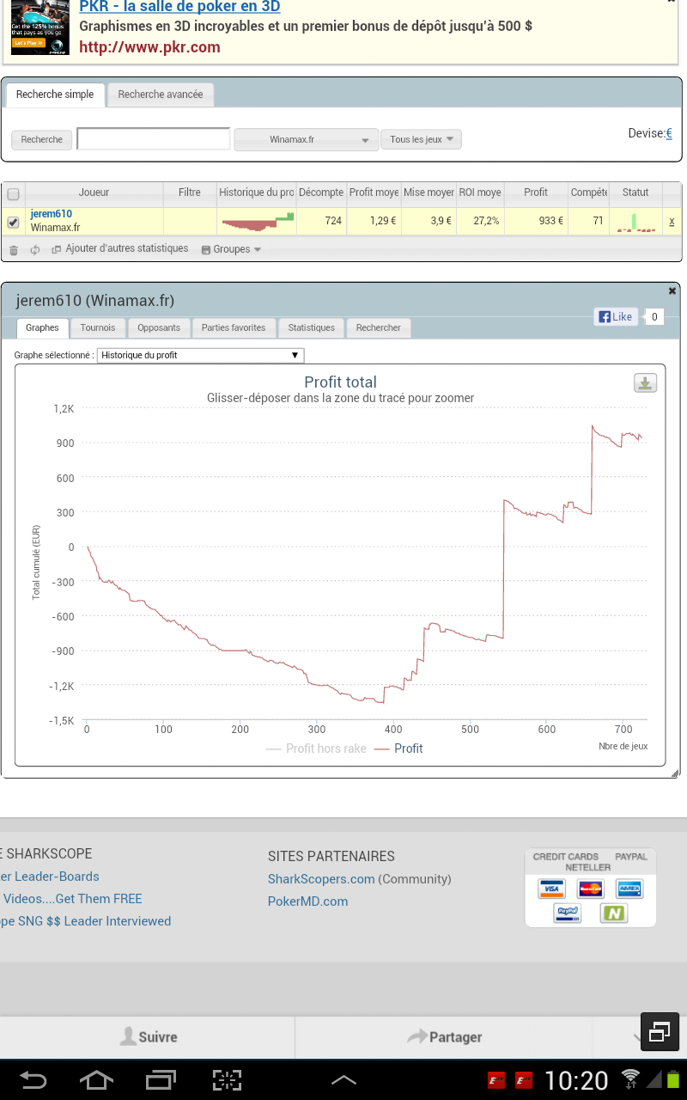This screenshot has height=1100, width=687.
Task: Open PokerMD.com partner link
Action: click(307, 901)
